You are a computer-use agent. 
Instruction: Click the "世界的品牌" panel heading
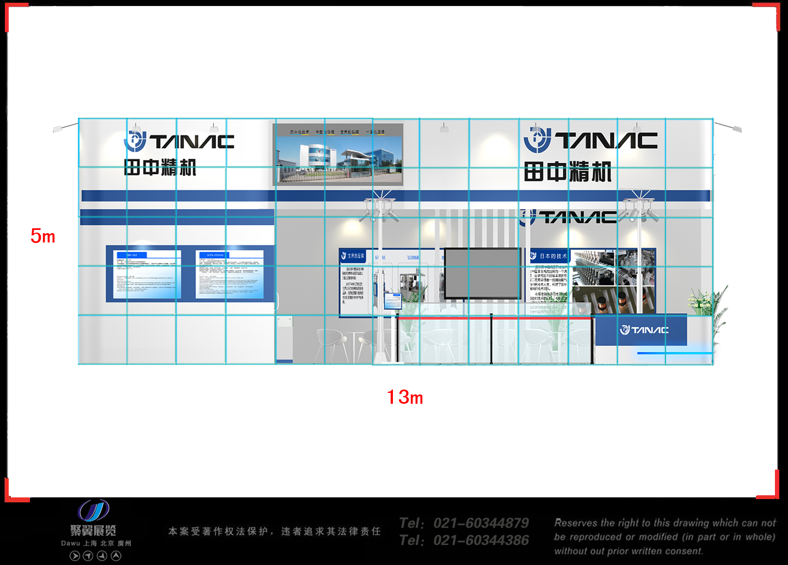pos(356,256)
